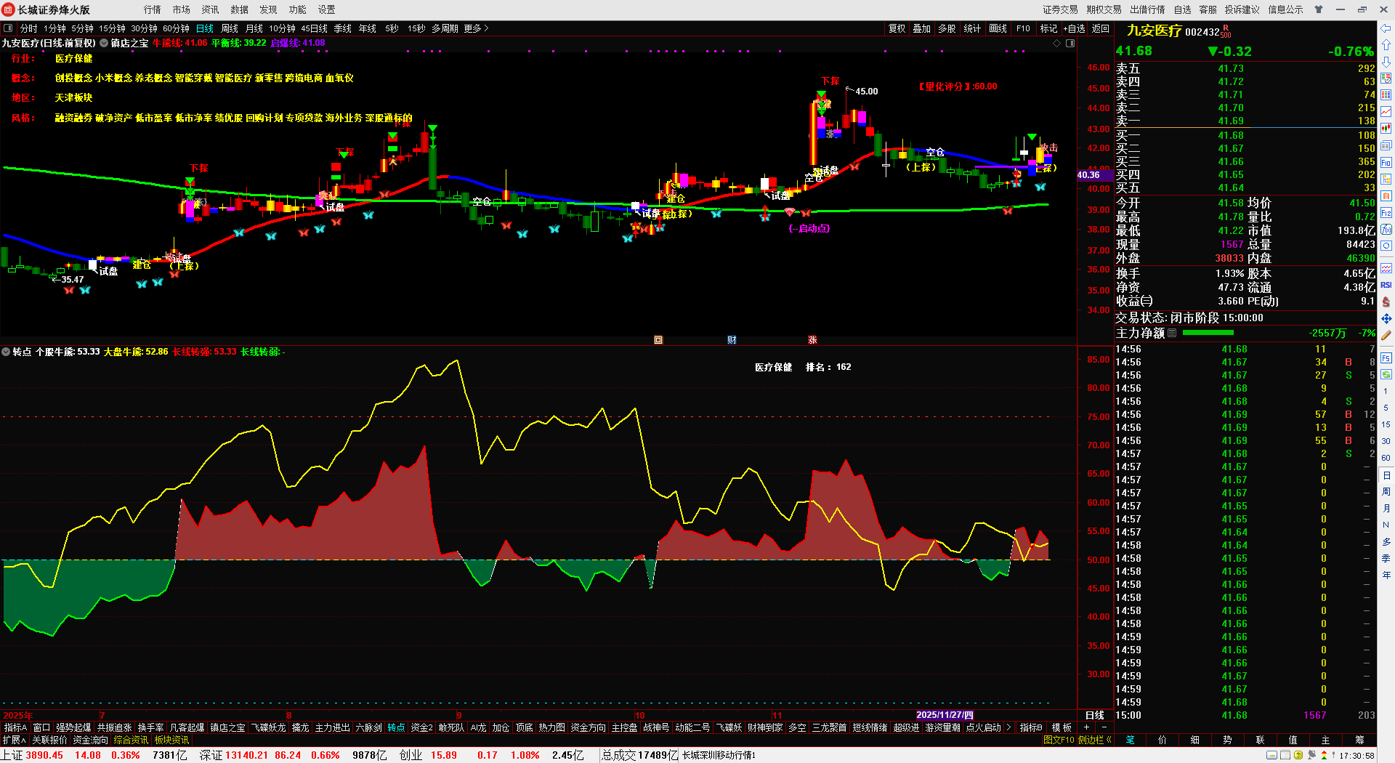1395x763 pixels.
Task: Toggle the 标记 marker option
Action: (1048, 28)
